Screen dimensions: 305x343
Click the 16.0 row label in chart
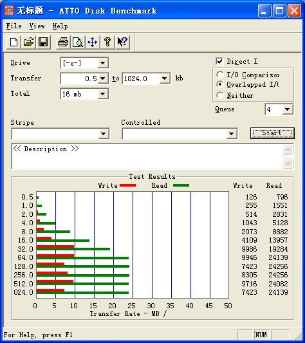(x=25, y=240)
